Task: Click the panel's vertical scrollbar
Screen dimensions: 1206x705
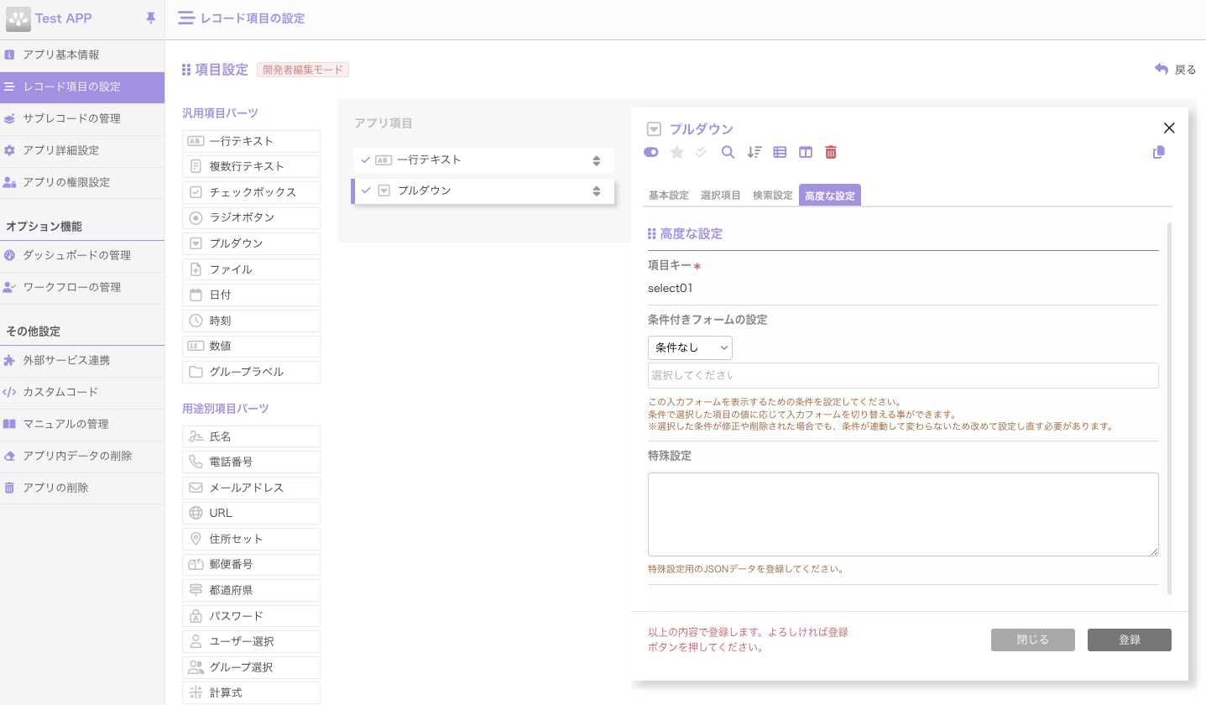Action: click(1169, 408)
